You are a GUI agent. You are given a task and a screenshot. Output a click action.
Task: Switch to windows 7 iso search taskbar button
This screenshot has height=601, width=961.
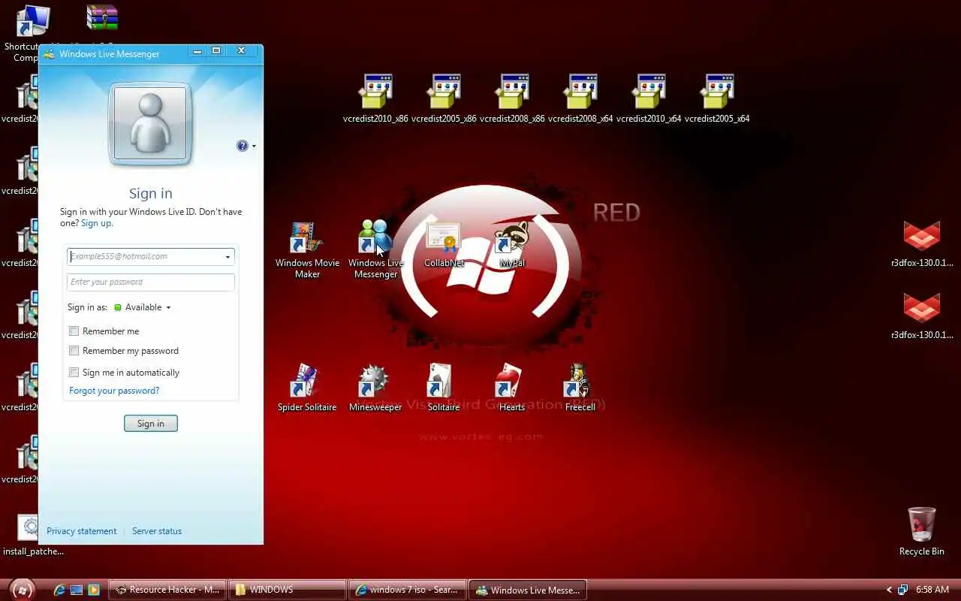pos(407,590)
